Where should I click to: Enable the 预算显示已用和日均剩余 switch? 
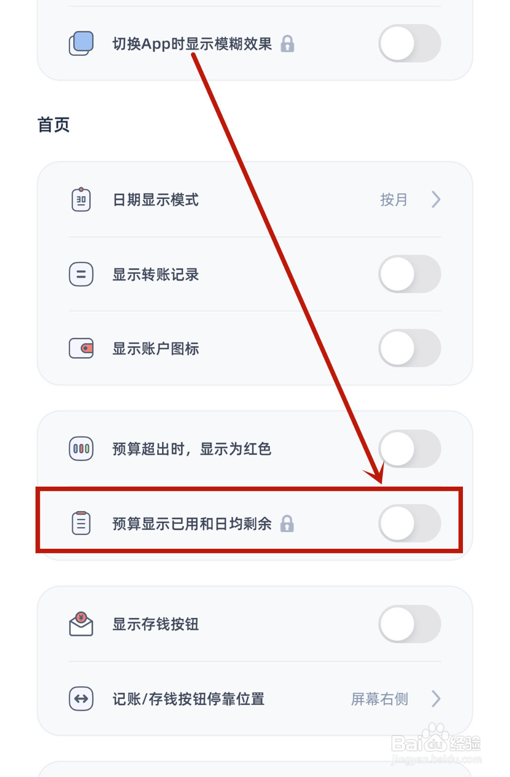pyautogui.click(x=409, y=523)
